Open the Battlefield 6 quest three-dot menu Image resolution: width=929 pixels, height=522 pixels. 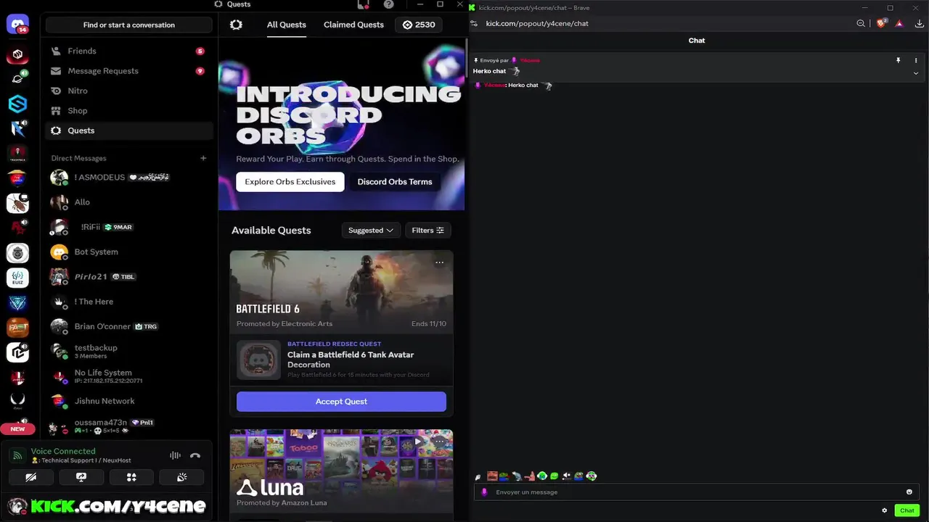(439, 262)
